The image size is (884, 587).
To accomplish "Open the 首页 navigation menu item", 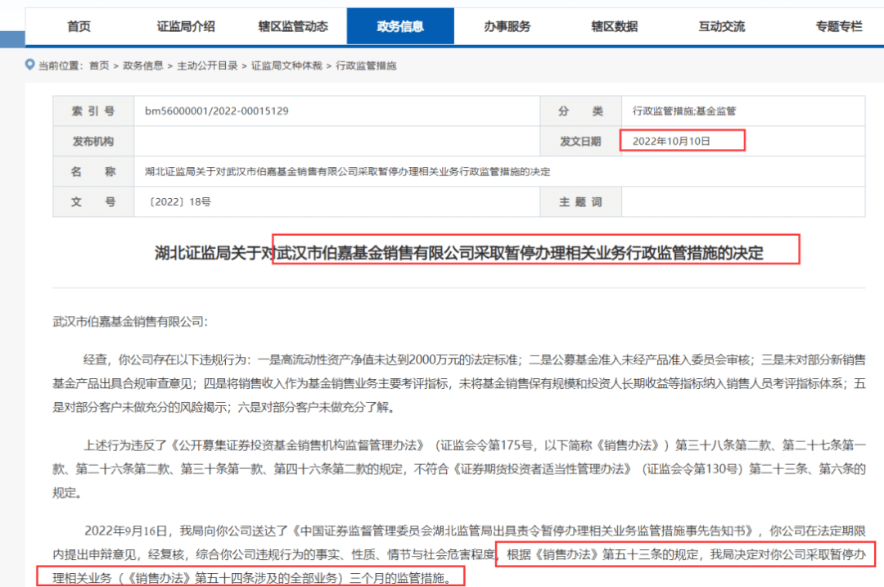I will pyautogui.click(x=78, y=25).
